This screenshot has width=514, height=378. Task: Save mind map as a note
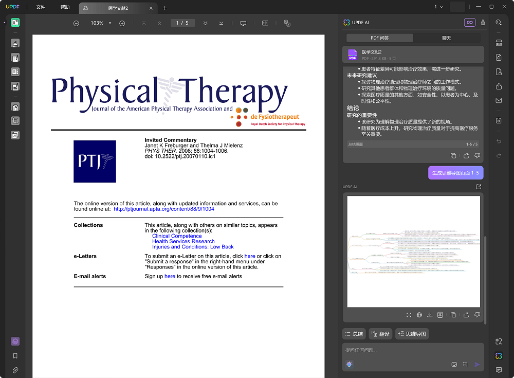[x=440, y=315]
